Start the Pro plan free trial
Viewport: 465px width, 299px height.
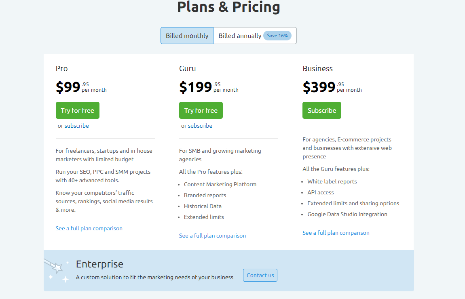click(x=77, y=110)
